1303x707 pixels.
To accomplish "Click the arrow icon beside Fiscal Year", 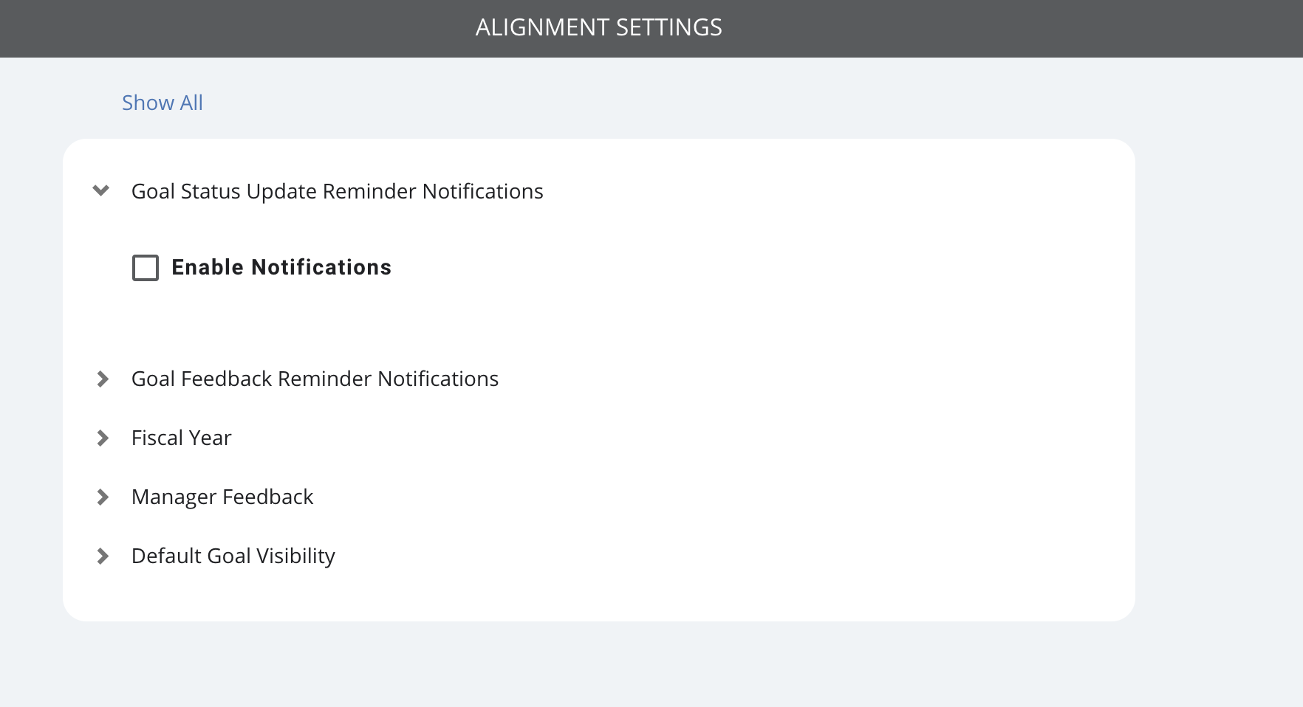I will (x=103, y=438).
